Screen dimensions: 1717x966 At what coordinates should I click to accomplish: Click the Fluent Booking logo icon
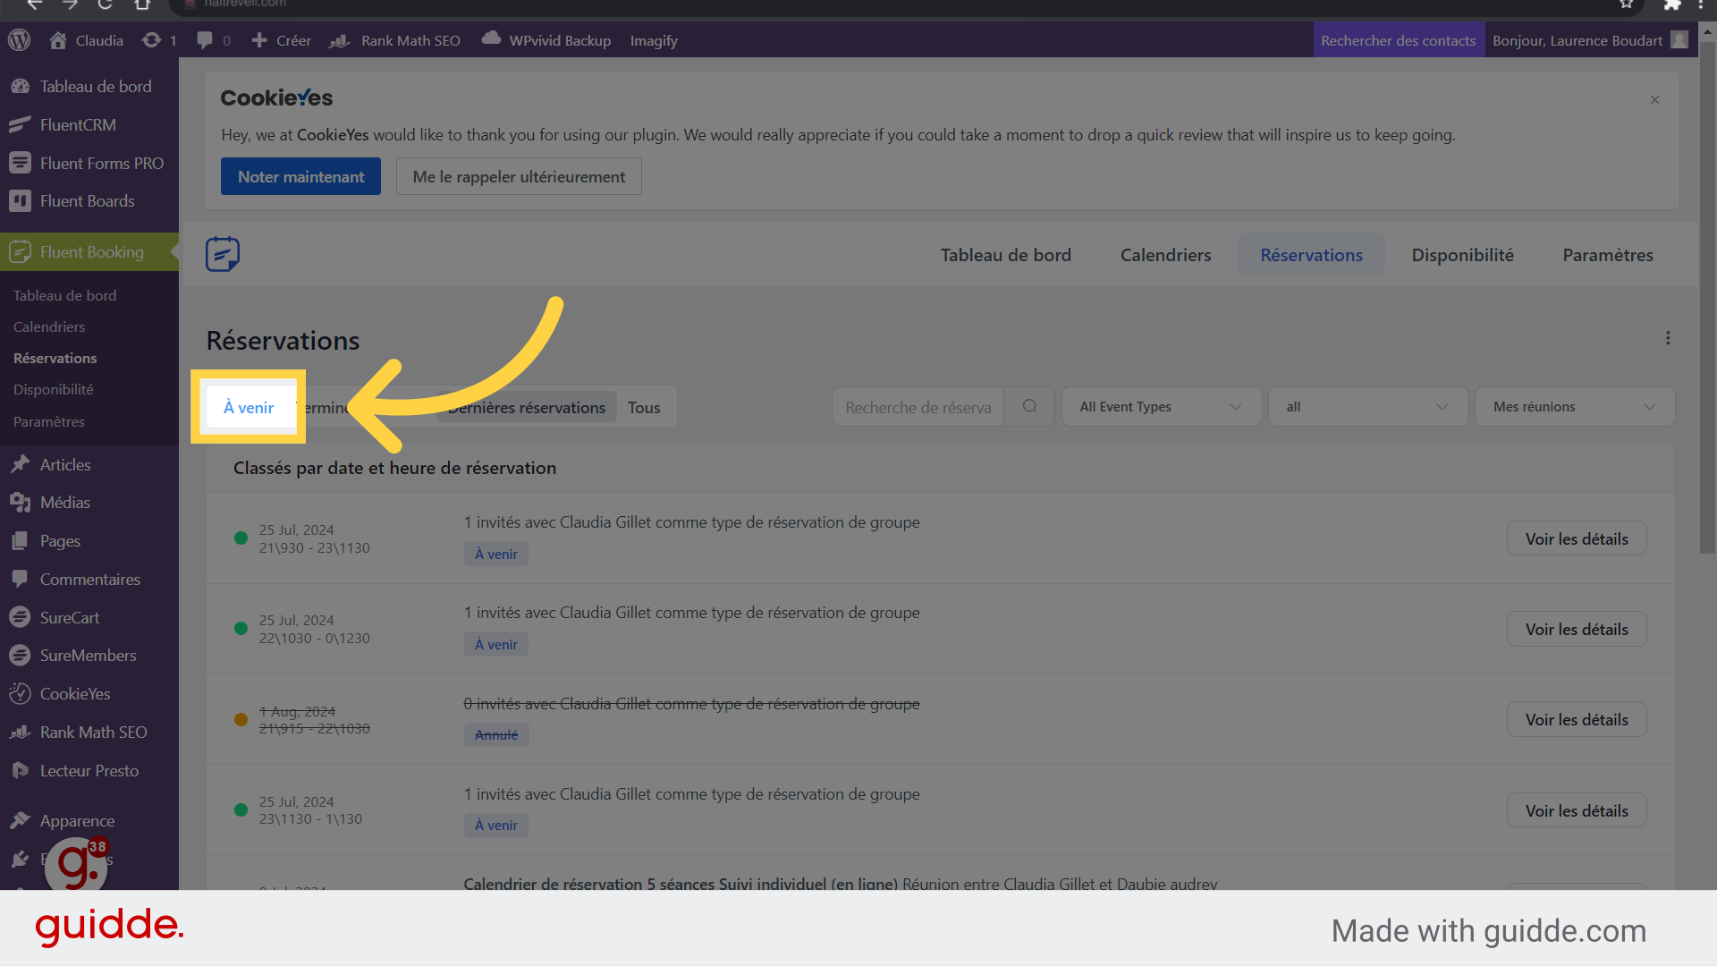point(223,254)
